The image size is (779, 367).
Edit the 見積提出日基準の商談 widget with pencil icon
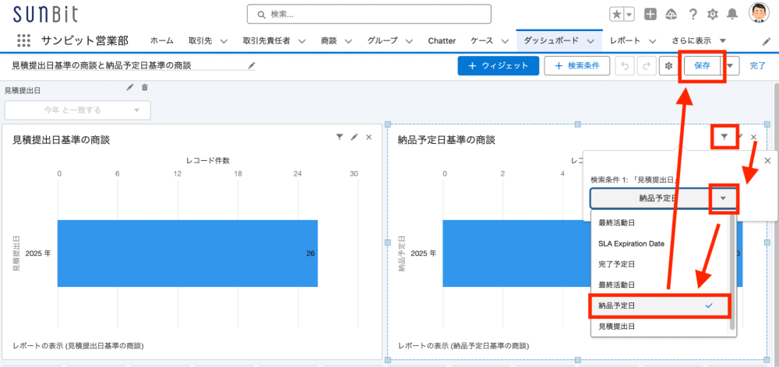coord(354,137)
